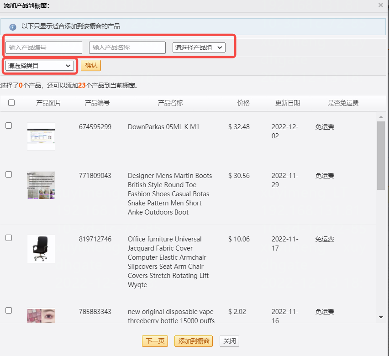
Task: Check the DownParkas 05ML K M1 row
Action: click(x=9, y=126)
